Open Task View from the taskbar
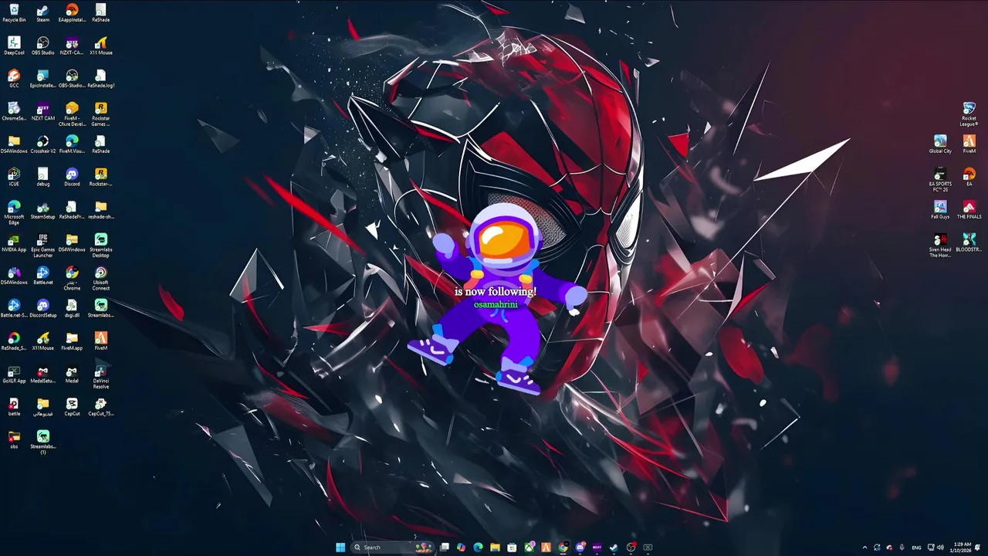Viewport: 988px width, 556px height. [445, 548]
